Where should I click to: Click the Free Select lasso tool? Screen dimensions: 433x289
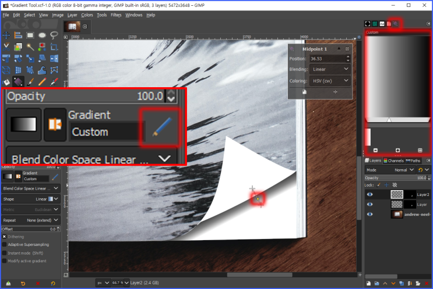point(54,34)
